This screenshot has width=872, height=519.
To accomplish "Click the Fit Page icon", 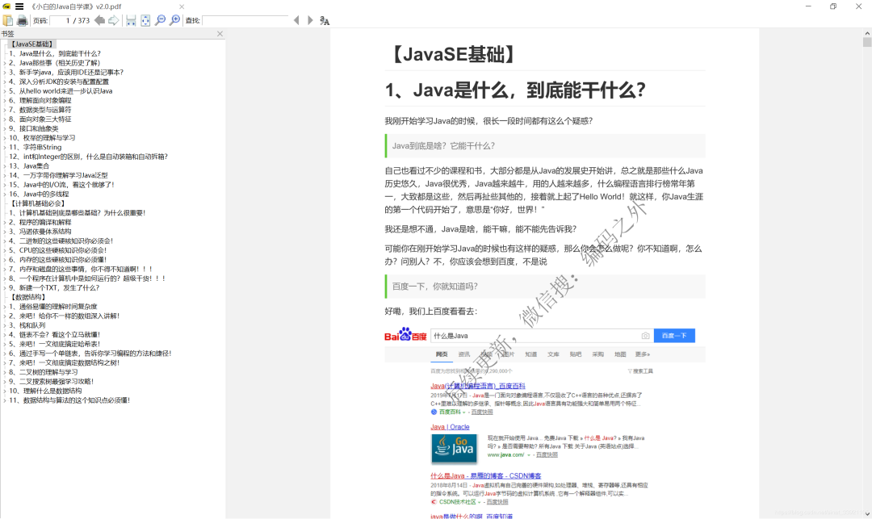I will (x=145, y=20).
